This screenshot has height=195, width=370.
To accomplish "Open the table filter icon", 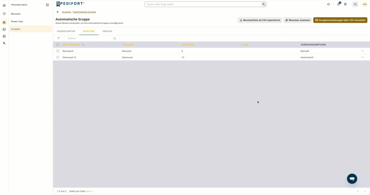I will click(59, 38).
